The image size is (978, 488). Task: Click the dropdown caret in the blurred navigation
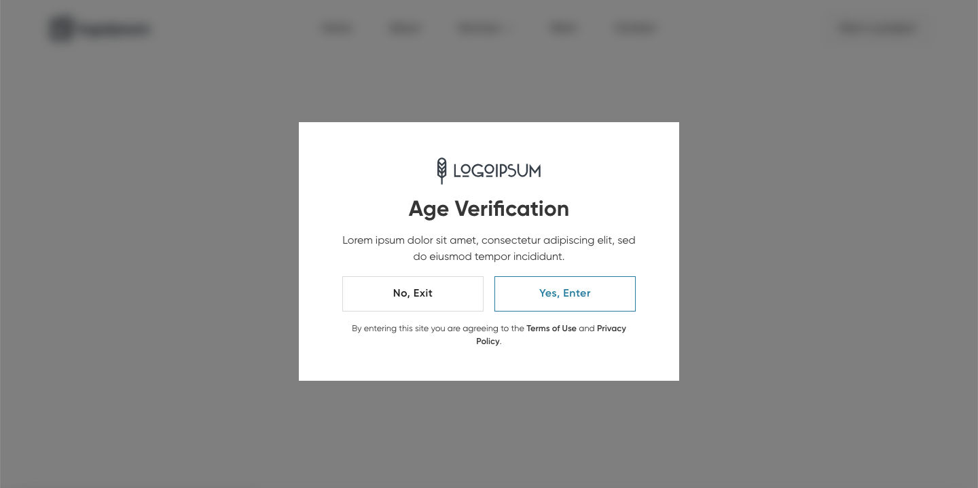point(511,29)
